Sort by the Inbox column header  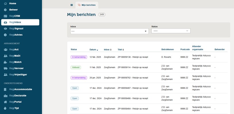108,50
